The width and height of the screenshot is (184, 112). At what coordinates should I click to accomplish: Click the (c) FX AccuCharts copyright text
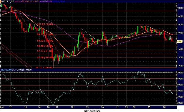(x=92, y=111)
